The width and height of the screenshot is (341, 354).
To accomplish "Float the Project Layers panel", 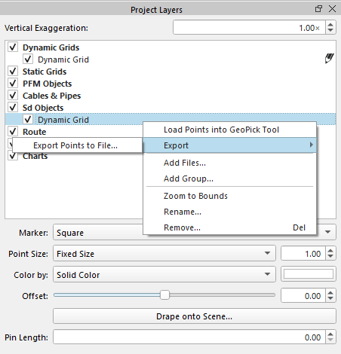I will pyautogui.click(x=318, y=9).
